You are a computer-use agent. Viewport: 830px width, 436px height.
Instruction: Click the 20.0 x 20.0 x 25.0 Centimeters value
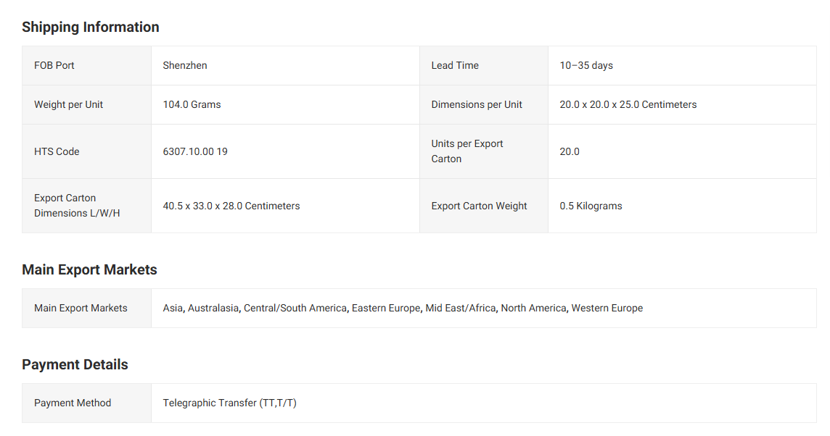point(628,104)
